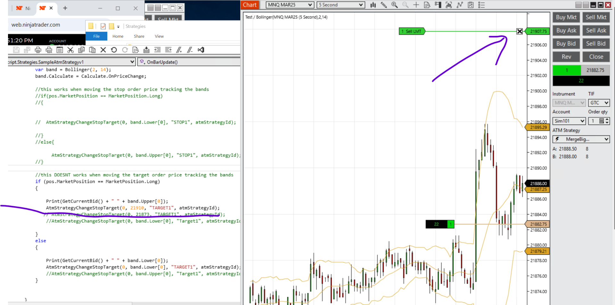Open a new browser tab
This screenshot has width=615, height=305.
[65, 8]
